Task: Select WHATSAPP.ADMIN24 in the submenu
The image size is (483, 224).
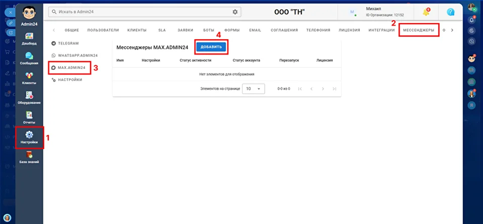Action: [77, 55]
